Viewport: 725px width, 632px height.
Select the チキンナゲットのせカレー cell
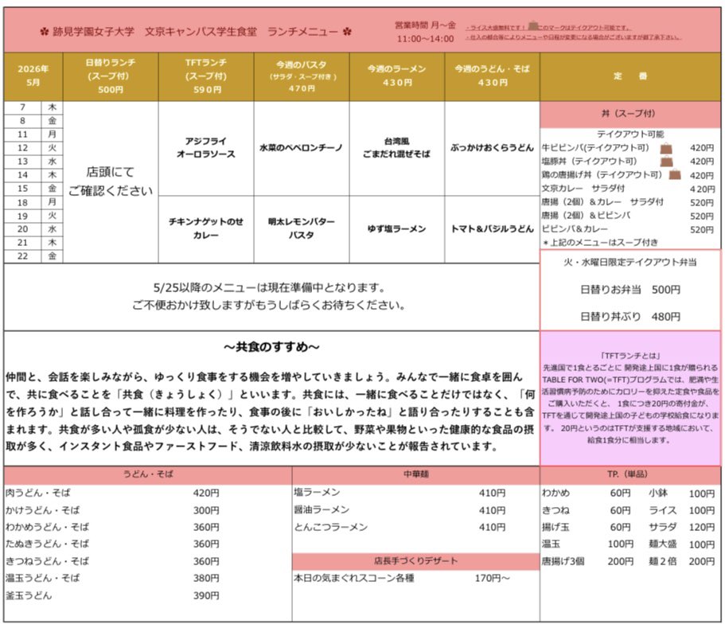tap(206, 229)
